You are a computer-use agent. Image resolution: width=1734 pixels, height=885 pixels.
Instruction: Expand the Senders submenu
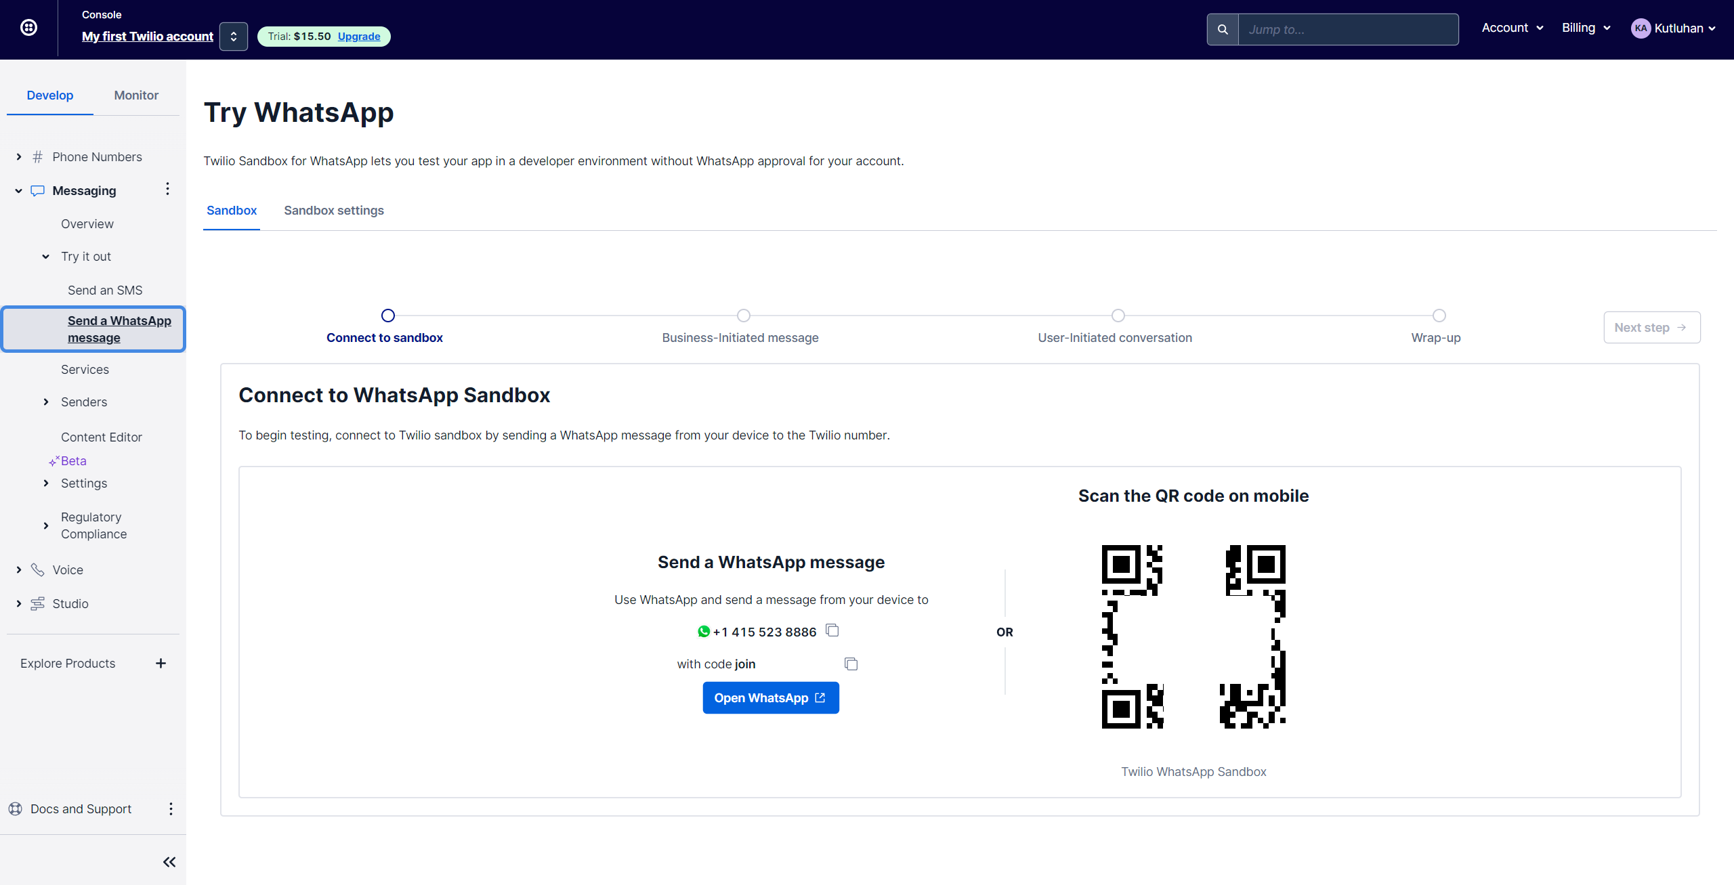pyautogui.click(x=46, y=401)
